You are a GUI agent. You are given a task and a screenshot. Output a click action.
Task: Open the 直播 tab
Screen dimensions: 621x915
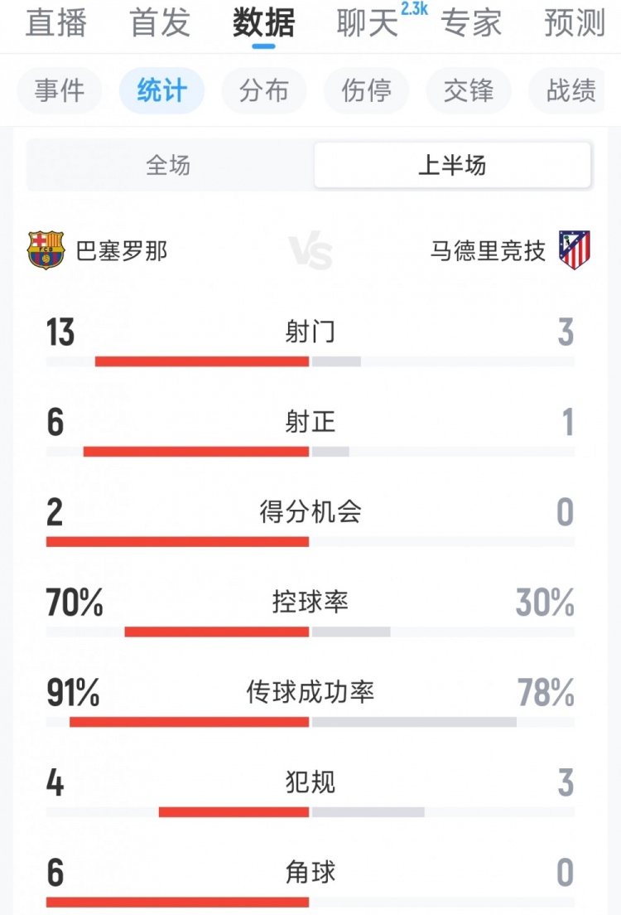point(55,23)
